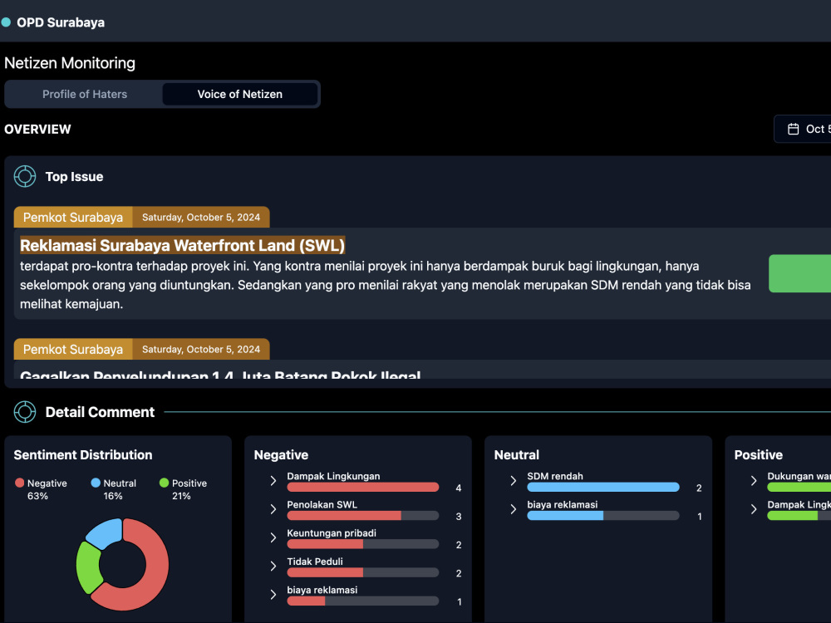Expand the Keuntungan pribadi row
This screenshot has width=831, height=623.
click(273, 537)
